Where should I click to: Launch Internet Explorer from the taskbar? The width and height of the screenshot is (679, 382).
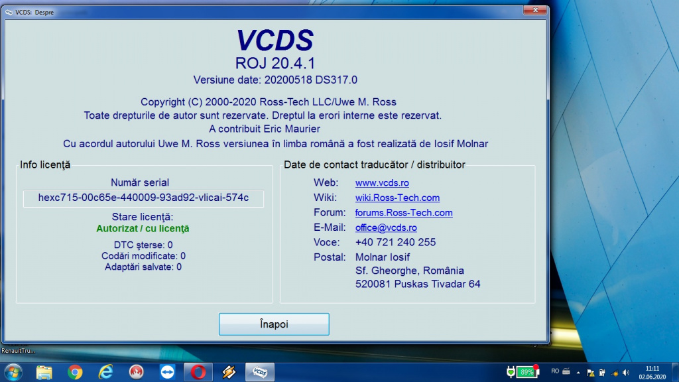click(105, 372)
